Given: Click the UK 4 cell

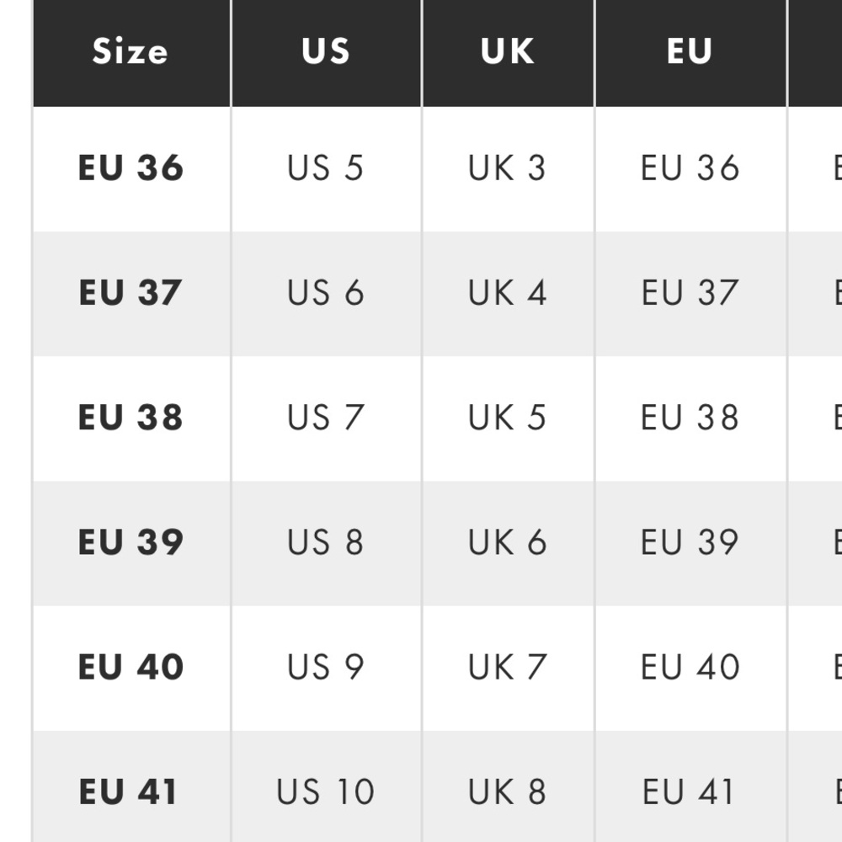Looking at the screenshot, I should click(x=508, y=293).
